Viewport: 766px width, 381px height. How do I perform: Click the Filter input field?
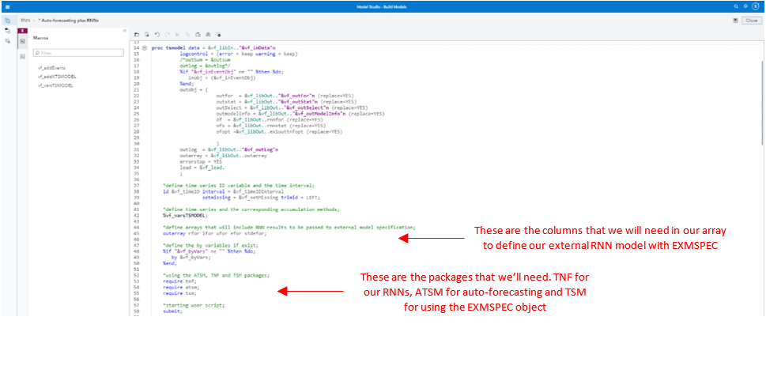[78, 53]
